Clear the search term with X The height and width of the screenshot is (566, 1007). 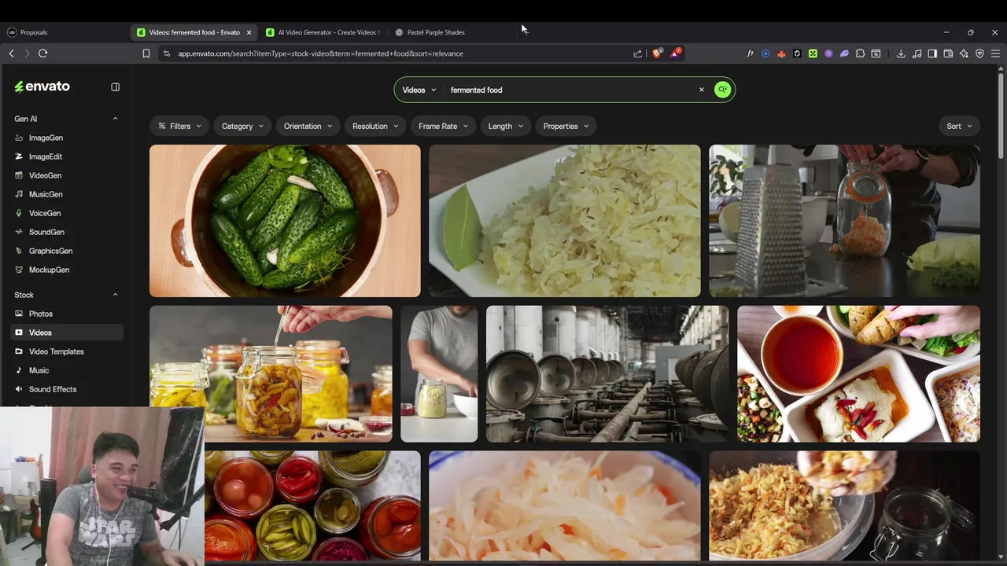click(702, 90)
